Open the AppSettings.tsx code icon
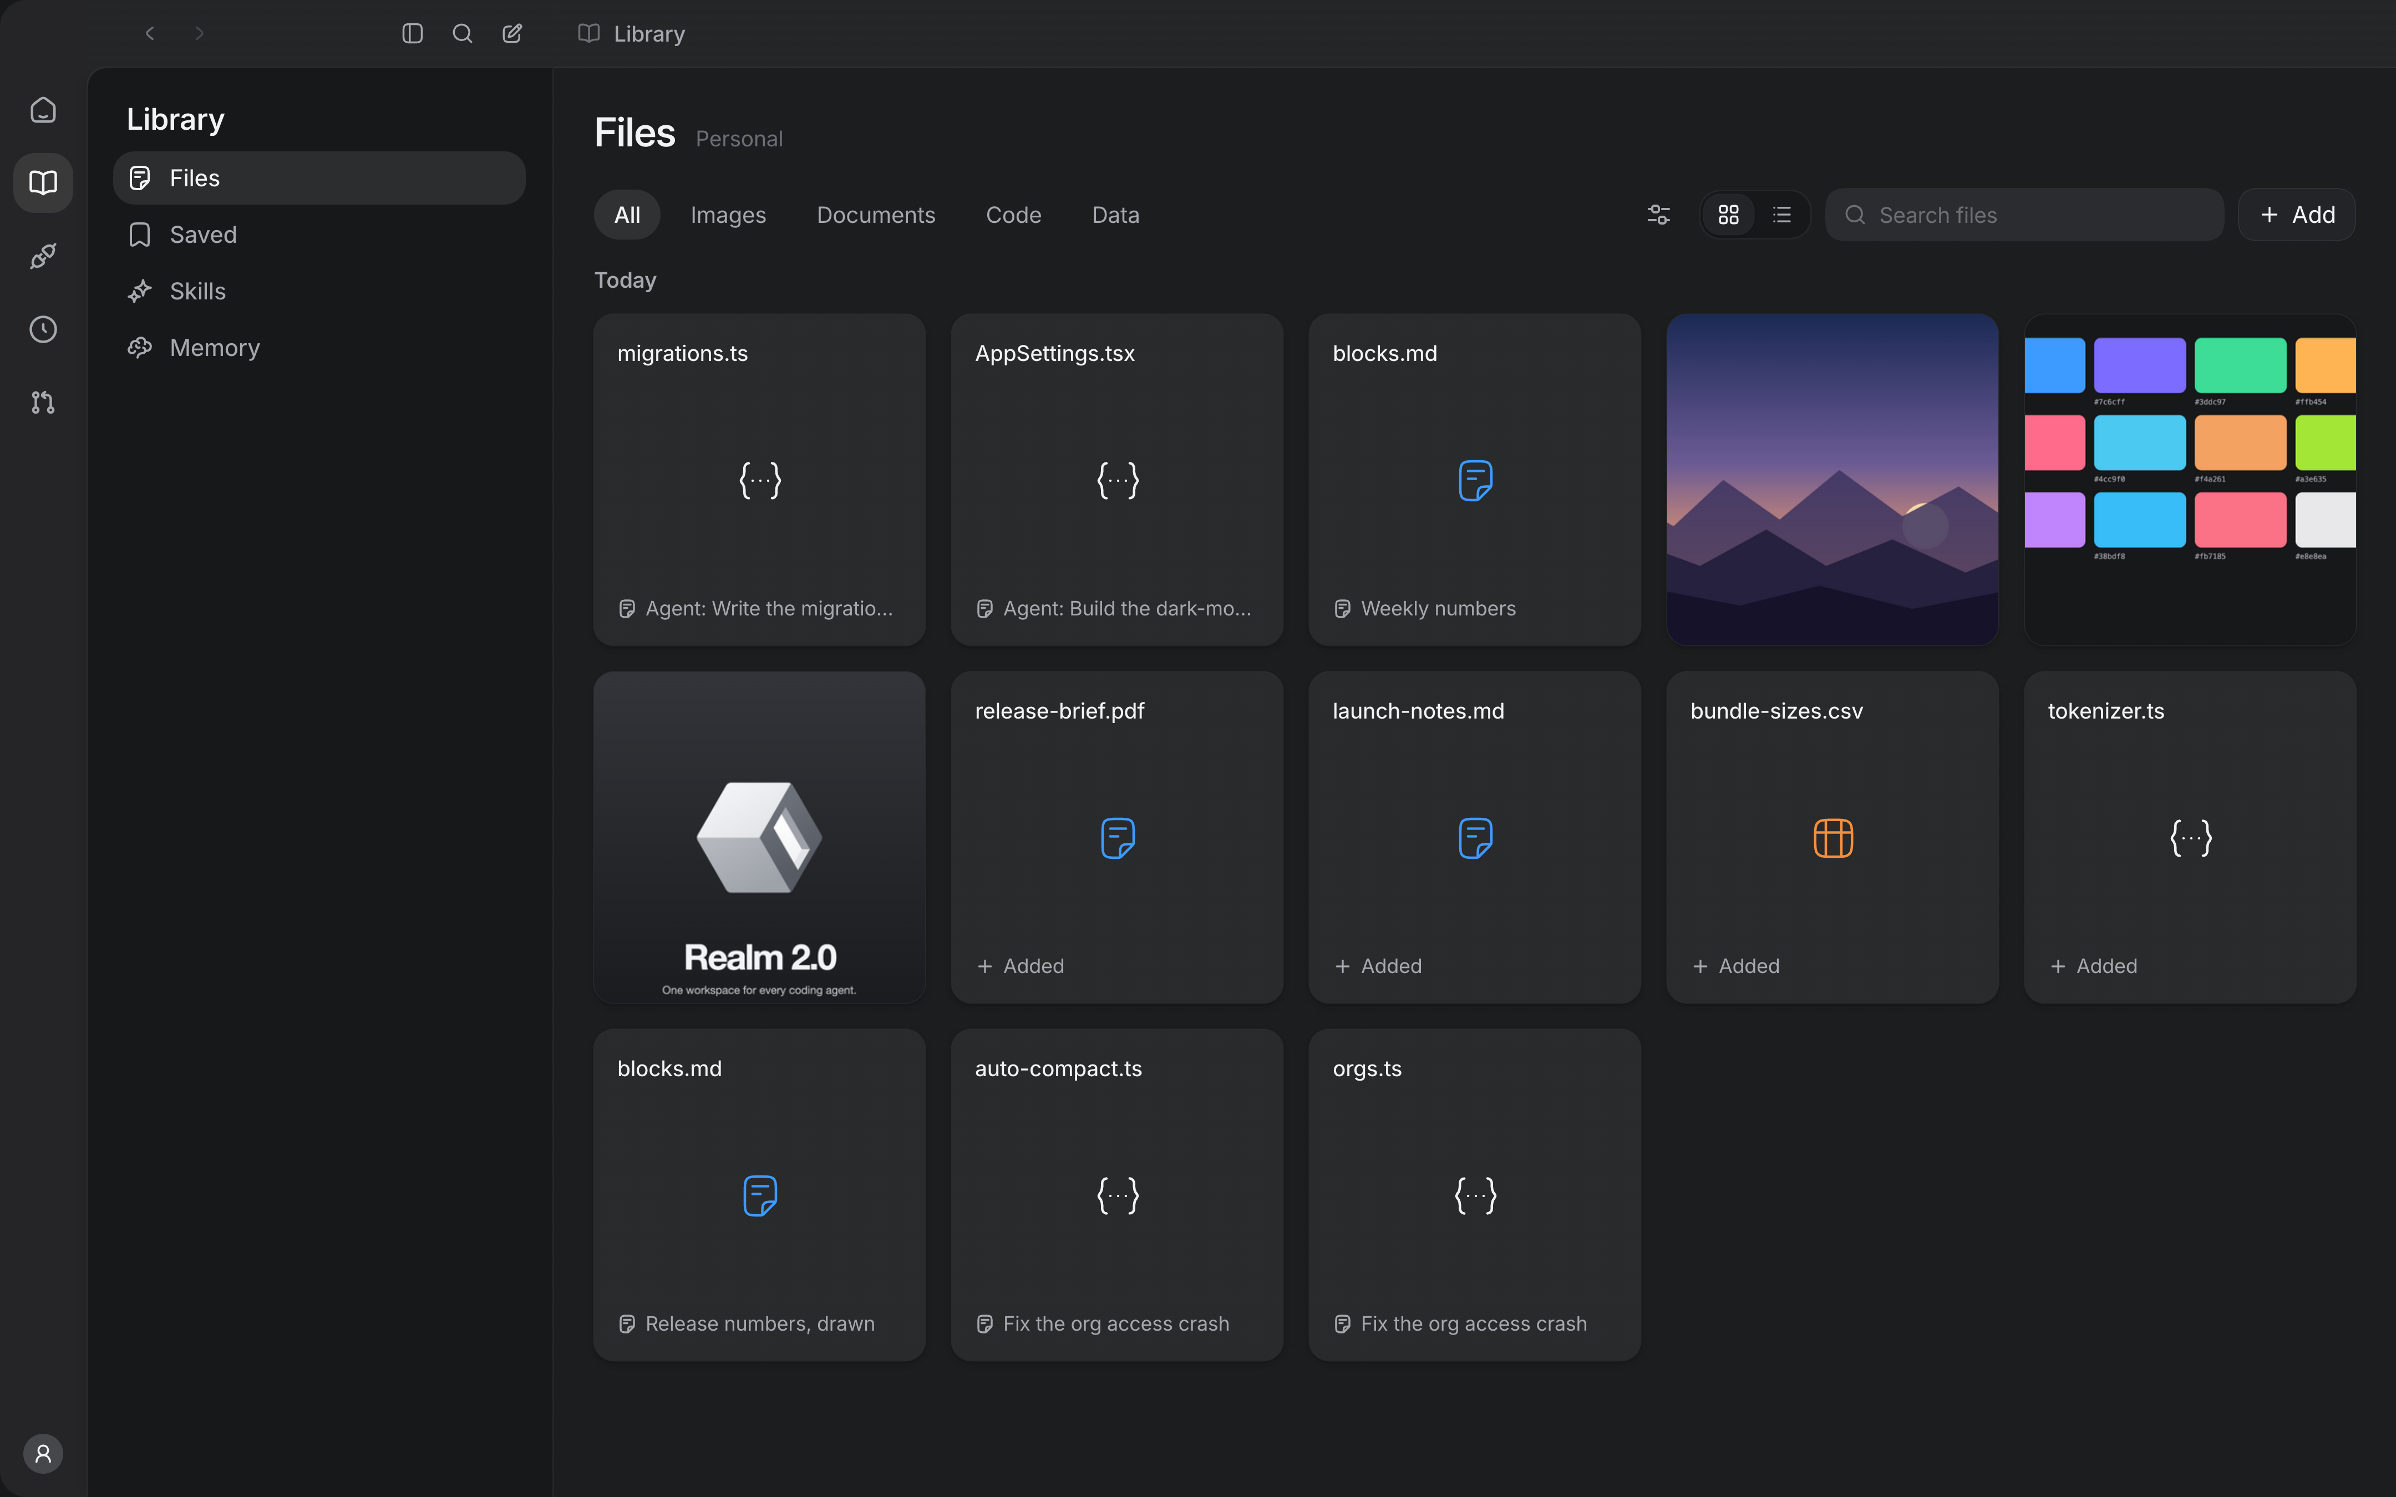 pos(1117,480)
